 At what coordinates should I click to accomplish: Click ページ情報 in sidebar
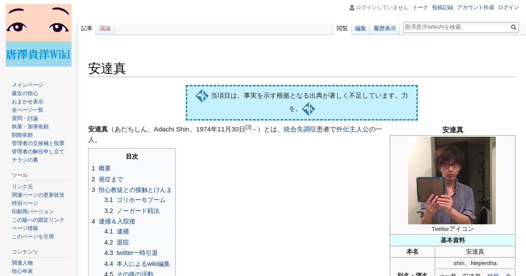tap(25, 228)
